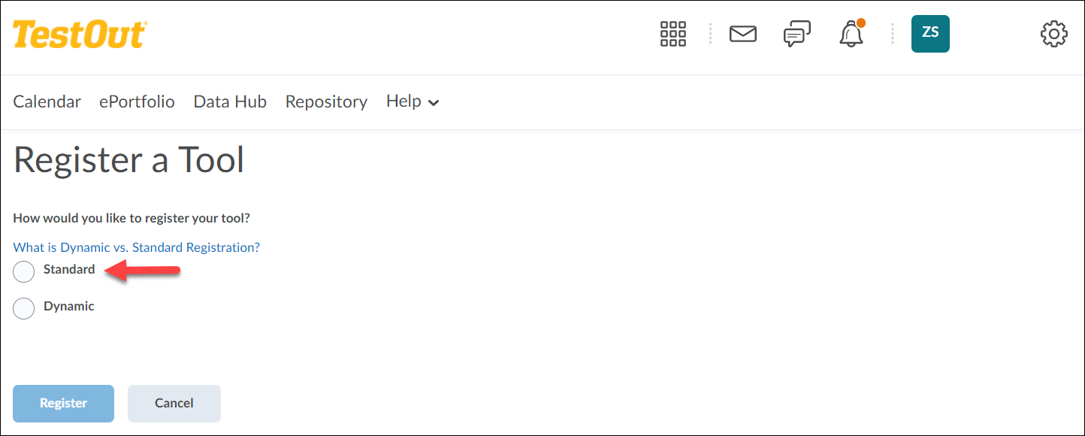Open the app grid waffle menu
This screenshot has width=1085, height=436.
coord(672,34)
